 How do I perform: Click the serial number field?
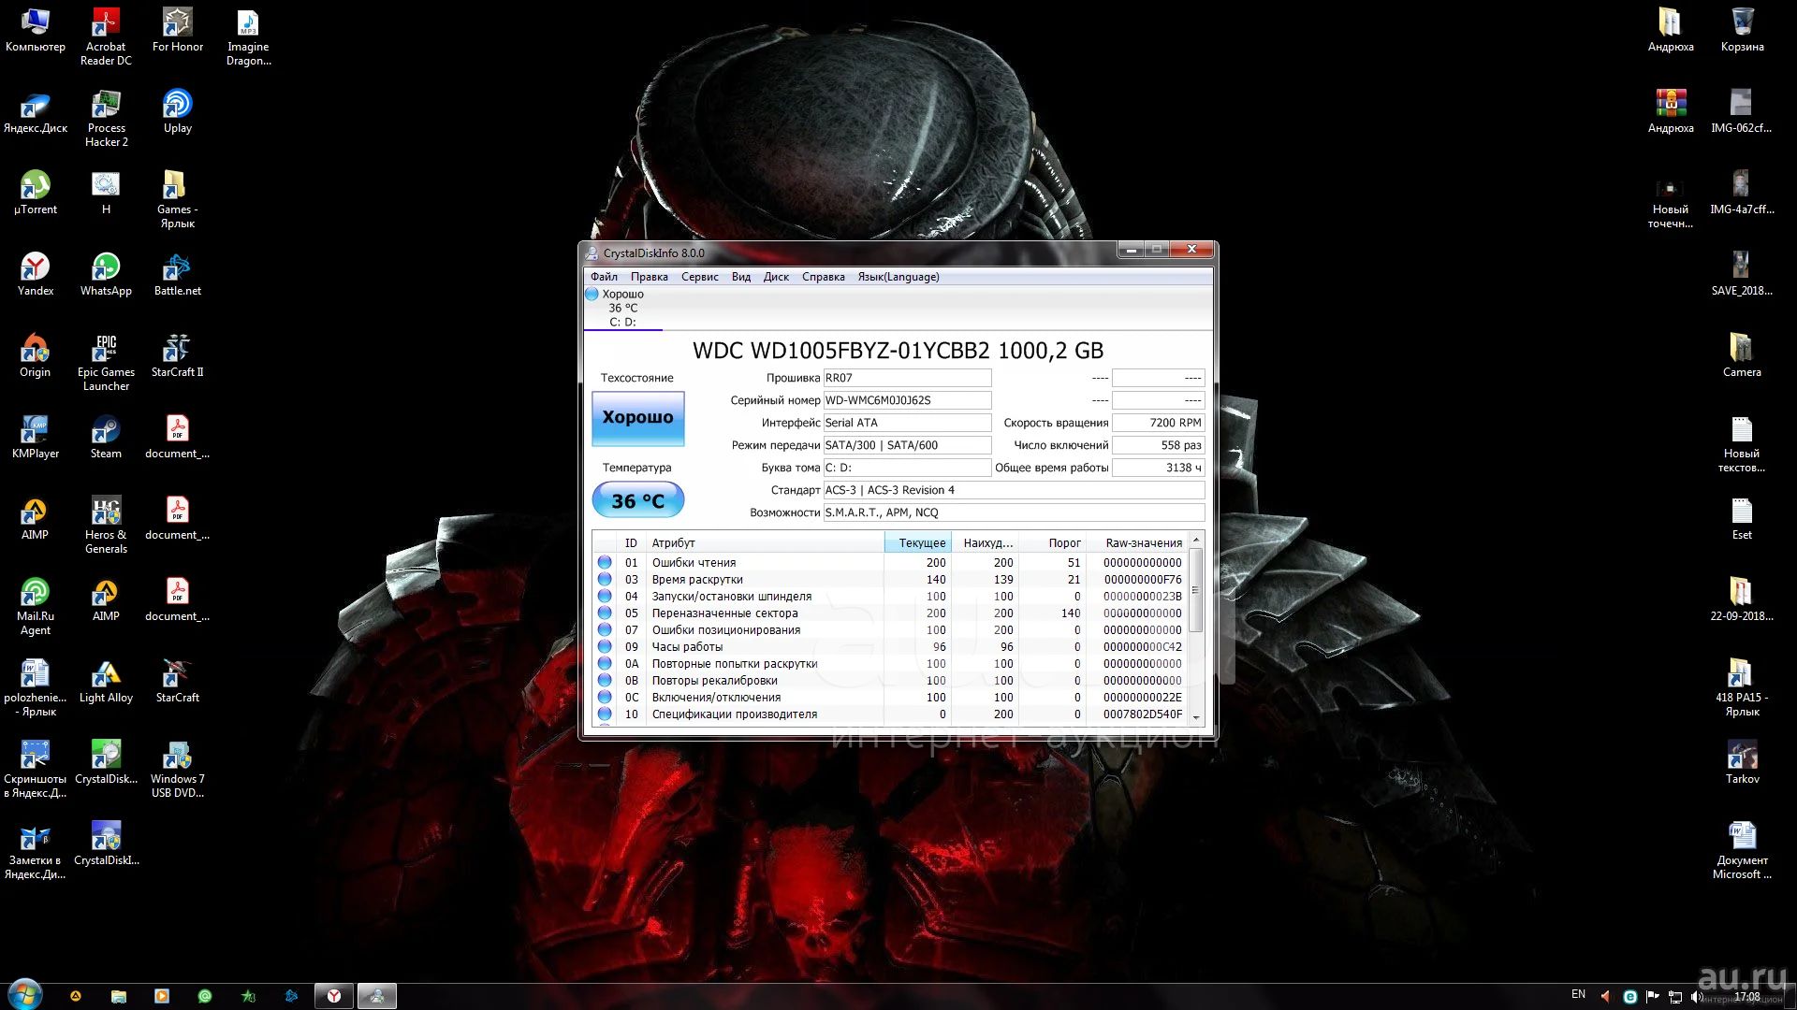(906, 400)
